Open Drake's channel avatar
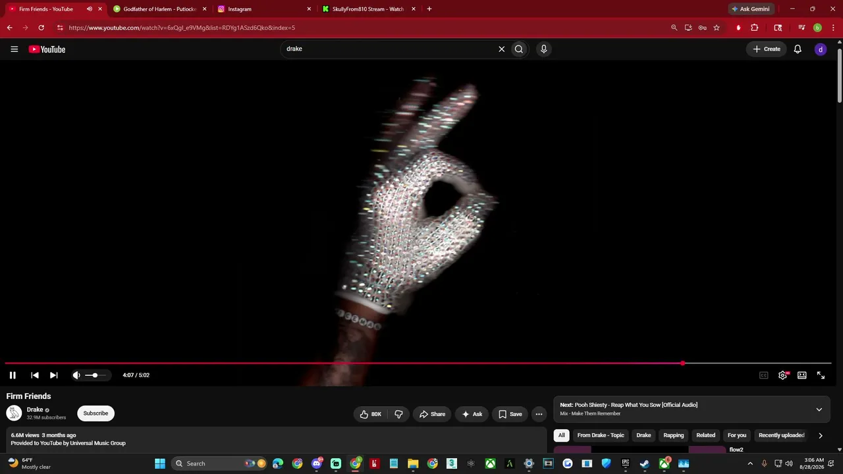Image resolution: width=843 pixels, height=474 pixels. (x=14, y=413)
